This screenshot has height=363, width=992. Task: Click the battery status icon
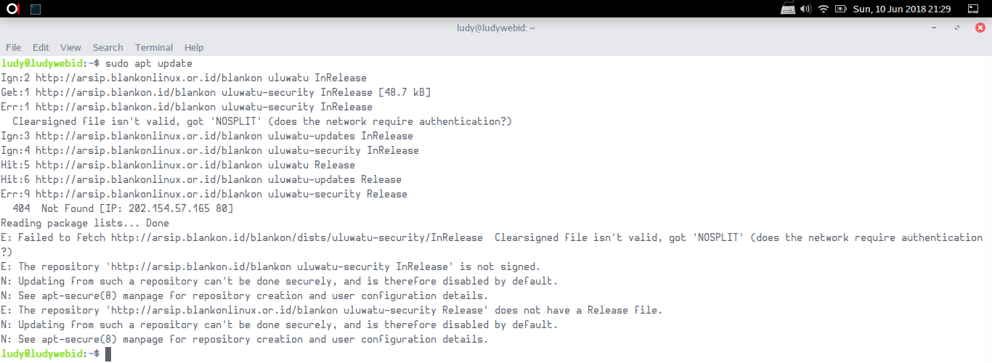pos(841,9)
